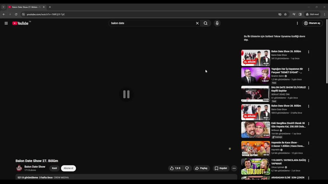Click the CREW MEDYA text in description
The width and height of the screenshot is (328, 184).
coord(61,178)
